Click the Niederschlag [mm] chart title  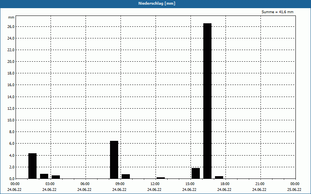[x=157, y=3]
